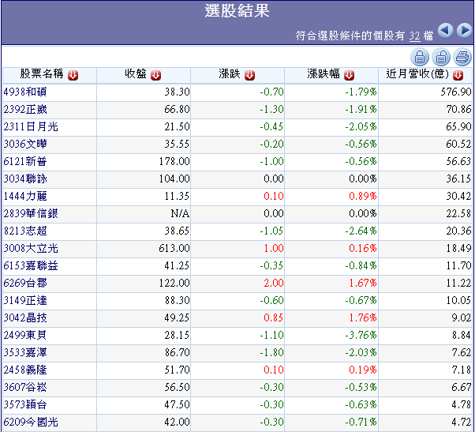Open stock 6269台郡
The height and width of the screenshot is (432, 475).
25,283
